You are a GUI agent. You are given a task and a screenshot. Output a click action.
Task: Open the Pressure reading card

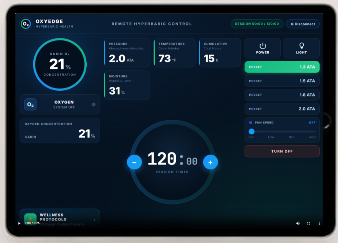[x=127, y=53]
